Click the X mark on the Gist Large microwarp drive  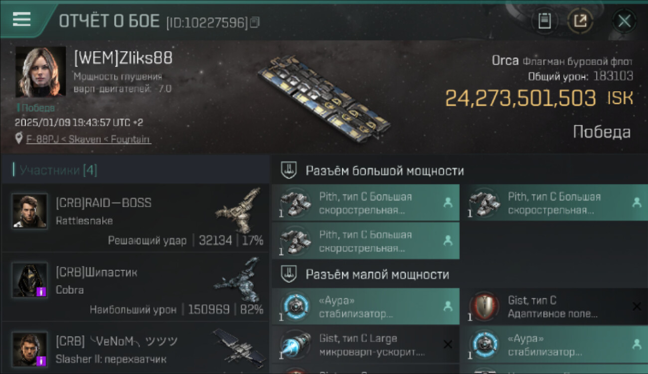pyautogui.click(x=448, y=344)
